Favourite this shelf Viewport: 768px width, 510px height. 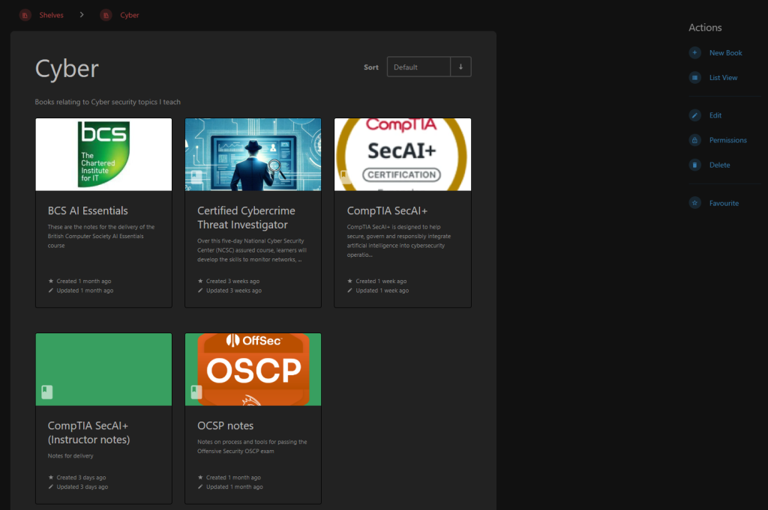724,204
